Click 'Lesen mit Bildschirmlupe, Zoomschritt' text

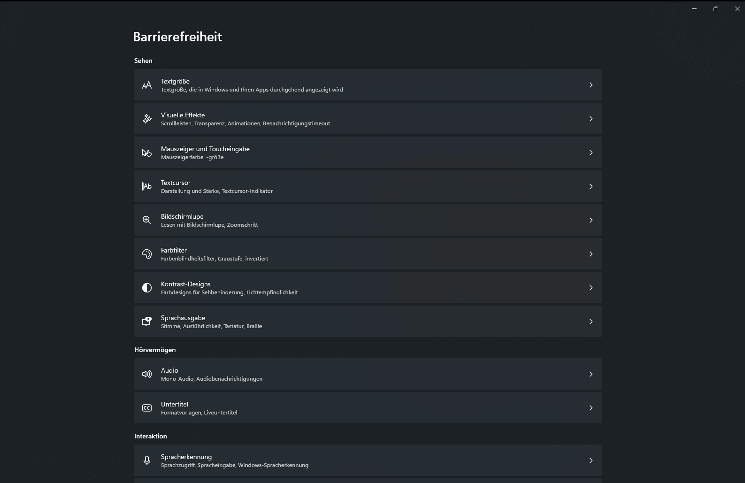[x=209, y=225]
